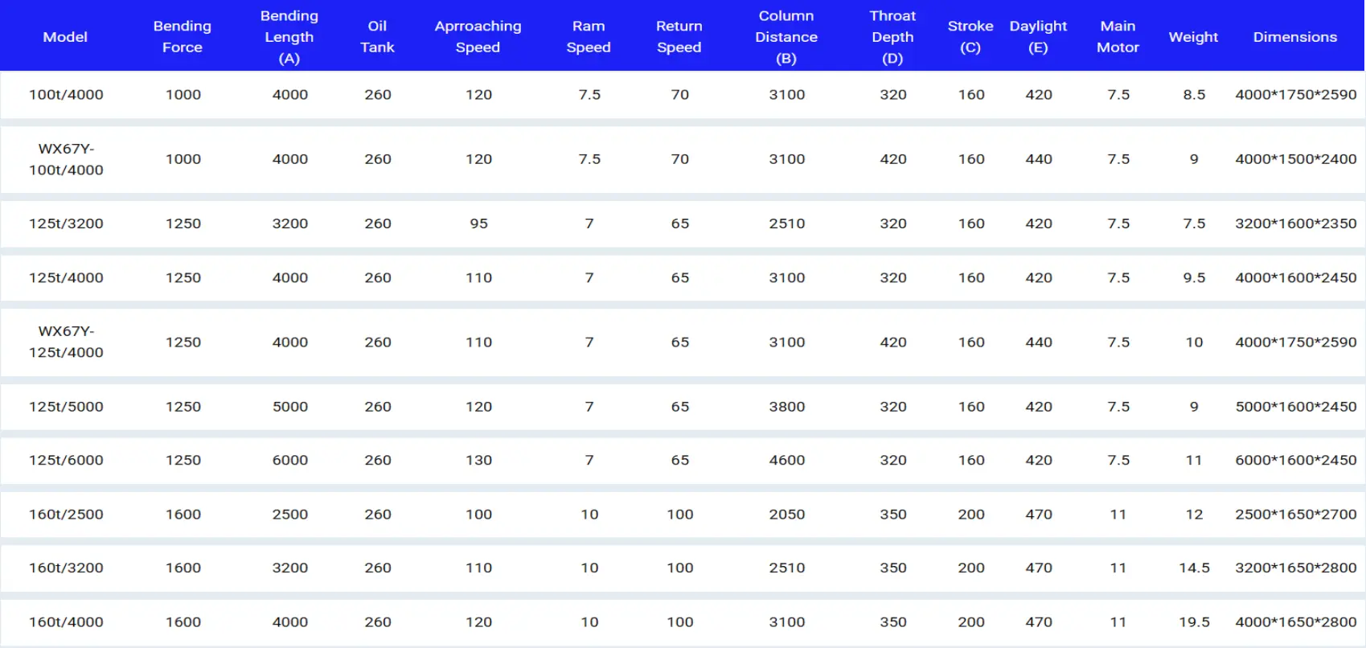This screenshot has width=1366, height=648.
Task: Click the 160t/2500 model name cell
Action: [66, 515]
